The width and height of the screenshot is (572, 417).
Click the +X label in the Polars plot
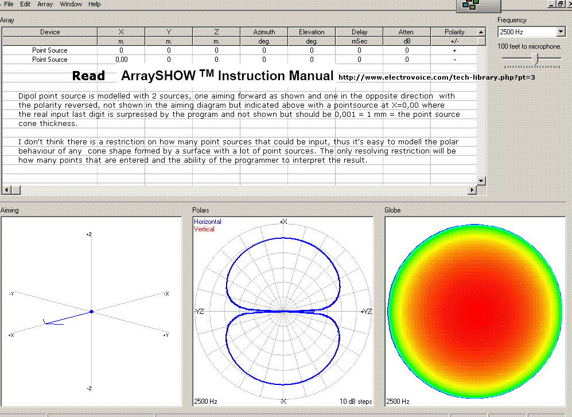tap(283, 222)
